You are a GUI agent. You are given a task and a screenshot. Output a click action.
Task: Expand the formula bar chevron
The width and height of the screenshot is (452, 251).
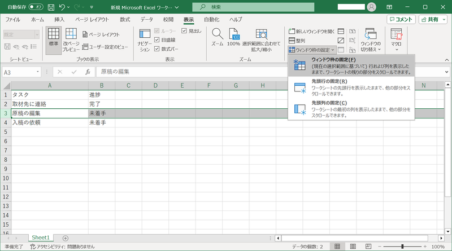coord(446,72)
